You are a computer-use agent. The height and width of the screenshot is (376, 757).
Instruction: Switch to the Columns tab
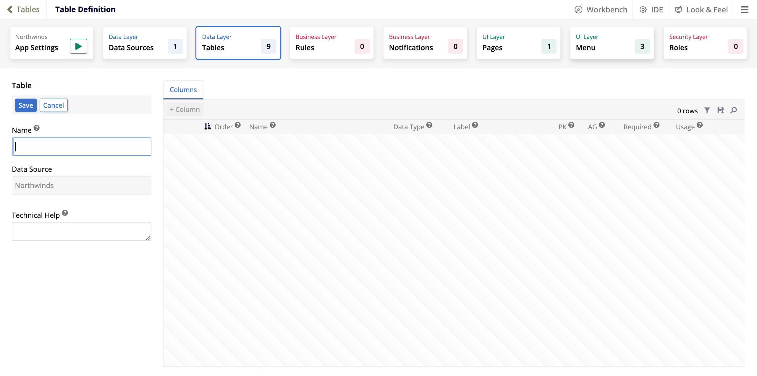pyautogui.click(x=183, y=89)
